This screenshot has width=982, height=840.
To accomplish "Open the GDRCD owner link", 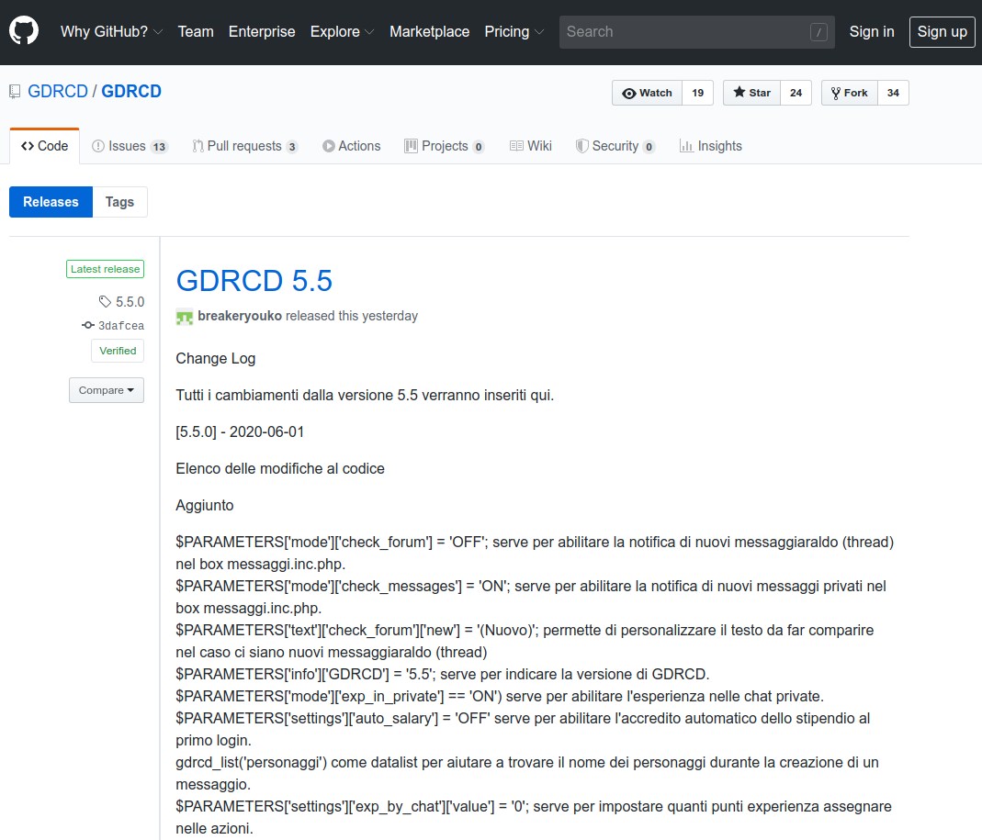I will (58, 92).
